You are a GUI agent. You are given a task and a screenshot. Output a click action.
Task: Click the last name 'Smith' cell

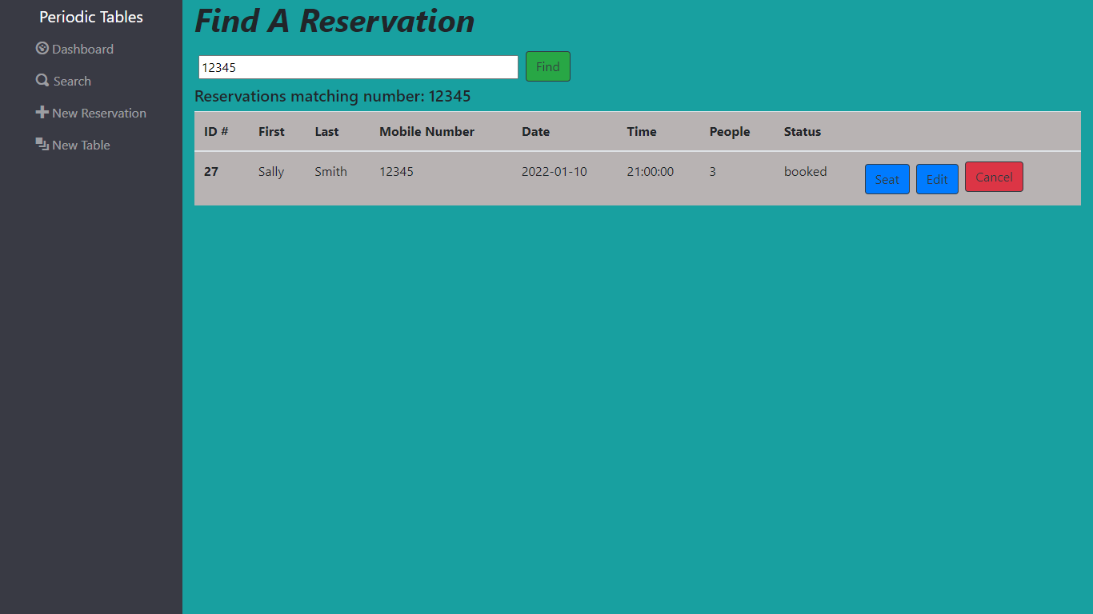point(330,172)
